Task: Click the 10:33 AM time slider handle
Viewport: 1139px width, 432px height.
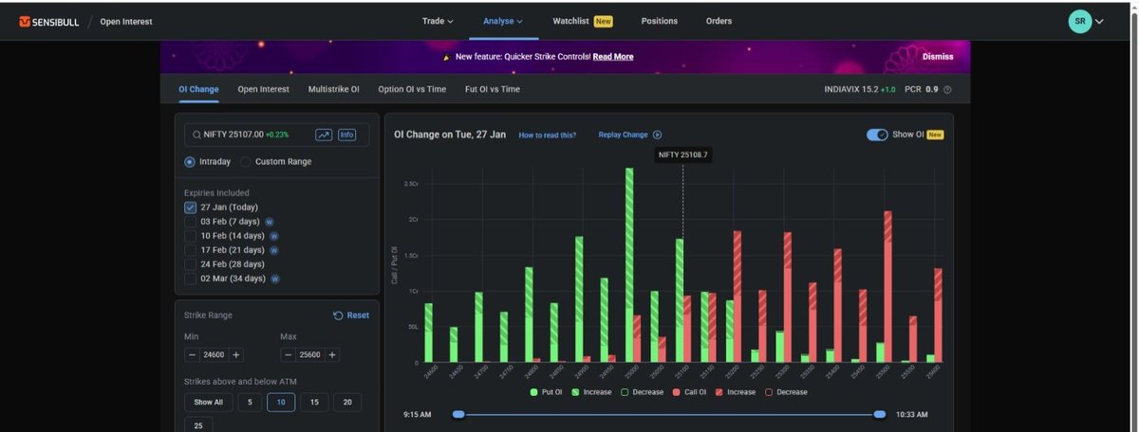Action: click(880, 415)
